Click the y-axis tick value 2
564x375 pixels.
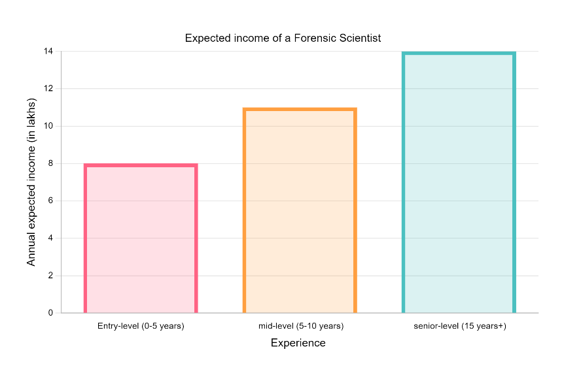pos(50,276)
